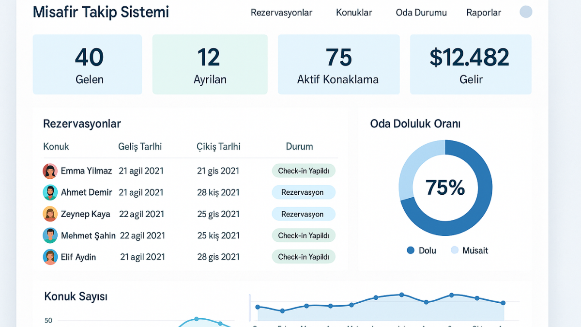581x327 pixels.
Task: Click Ahmet Demir's Rezervasyon status badge
Action: (304, 192)
